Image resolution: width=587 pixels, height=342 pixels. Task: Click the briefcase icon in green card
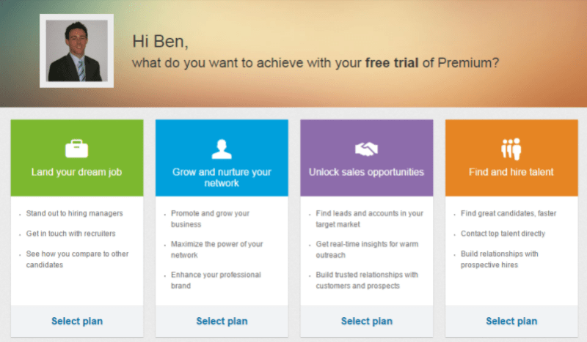(76, 149)
